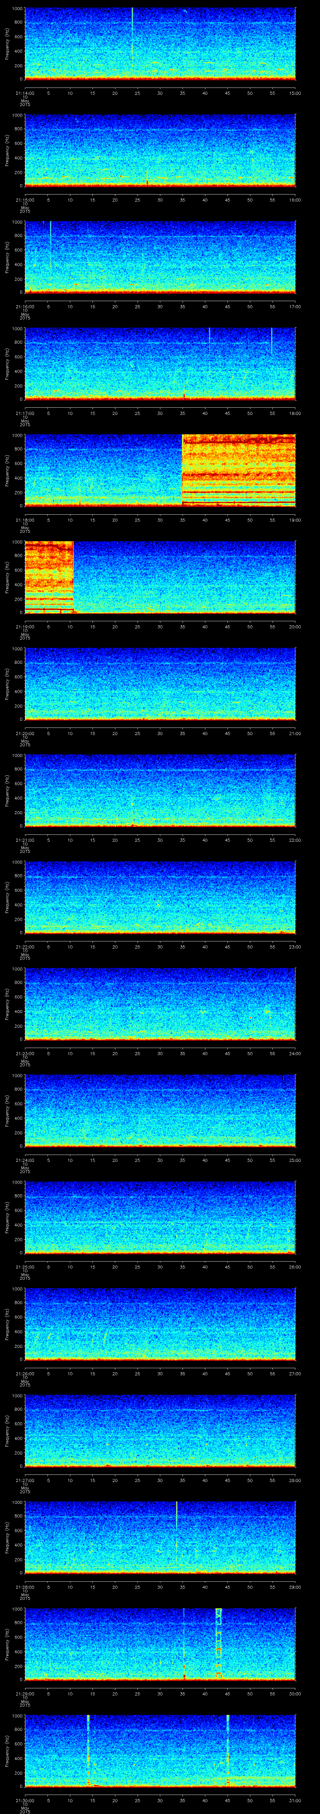Click the 21:00 end time label
This screenshot has height=1814, width=320.
click(x=295, y=733)
